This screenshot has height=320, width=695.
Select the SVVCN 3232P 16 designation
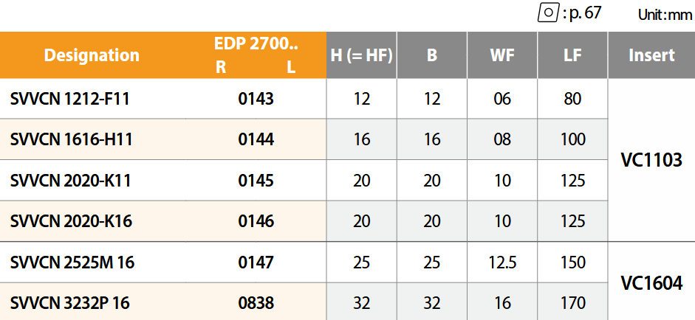coord(71,303)
